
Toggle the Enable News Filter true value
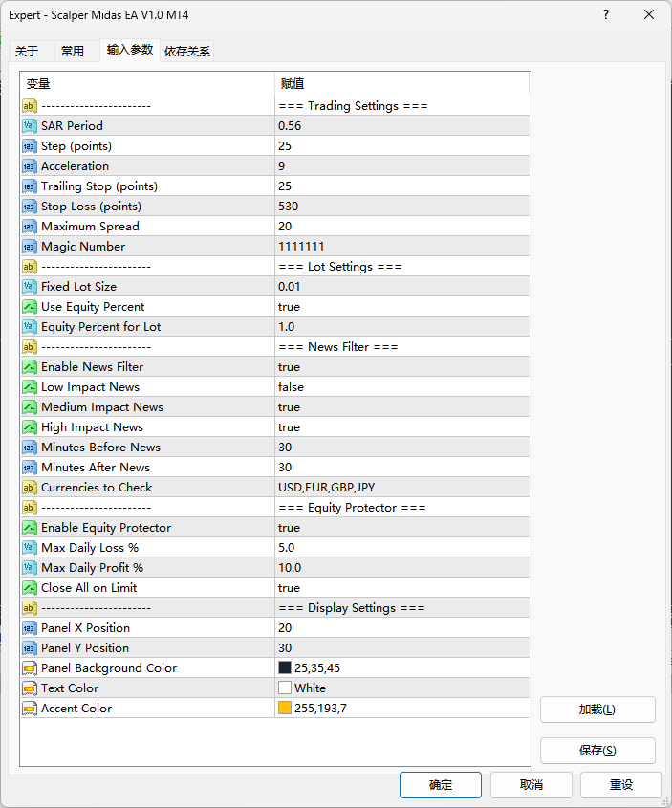[x=289, y=367]
